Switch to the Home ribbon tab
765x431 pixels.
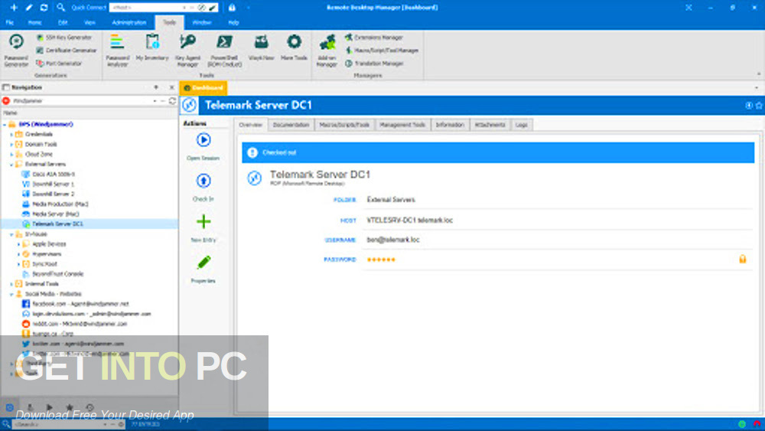[x=34, y=22]
